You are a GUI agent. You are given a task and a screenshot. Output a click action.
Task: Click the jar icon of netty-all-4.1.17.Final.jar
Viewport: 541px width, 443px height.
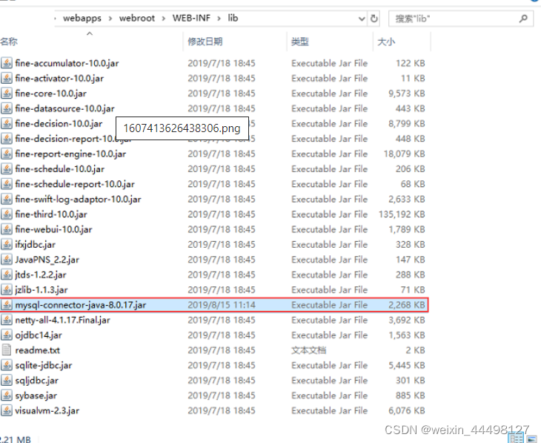6,320
